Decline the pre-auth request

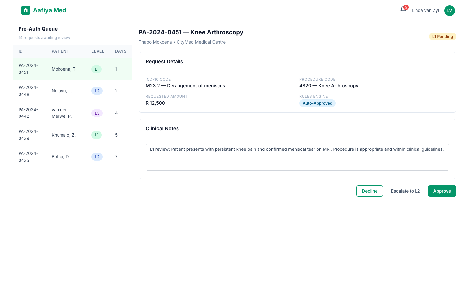[x=370, y=191]
